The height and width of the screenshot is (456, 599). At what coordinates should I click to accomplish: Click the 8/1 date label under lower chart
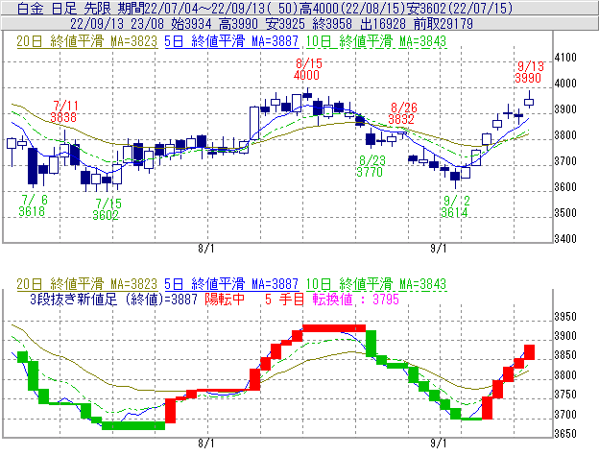(x=206, y=444)
